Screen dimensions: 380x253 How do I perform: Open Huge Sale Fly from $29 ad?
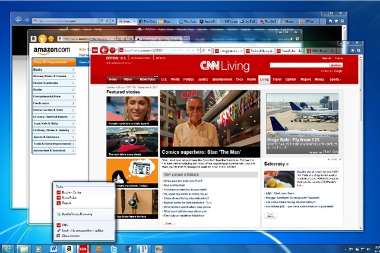(302, 124)
